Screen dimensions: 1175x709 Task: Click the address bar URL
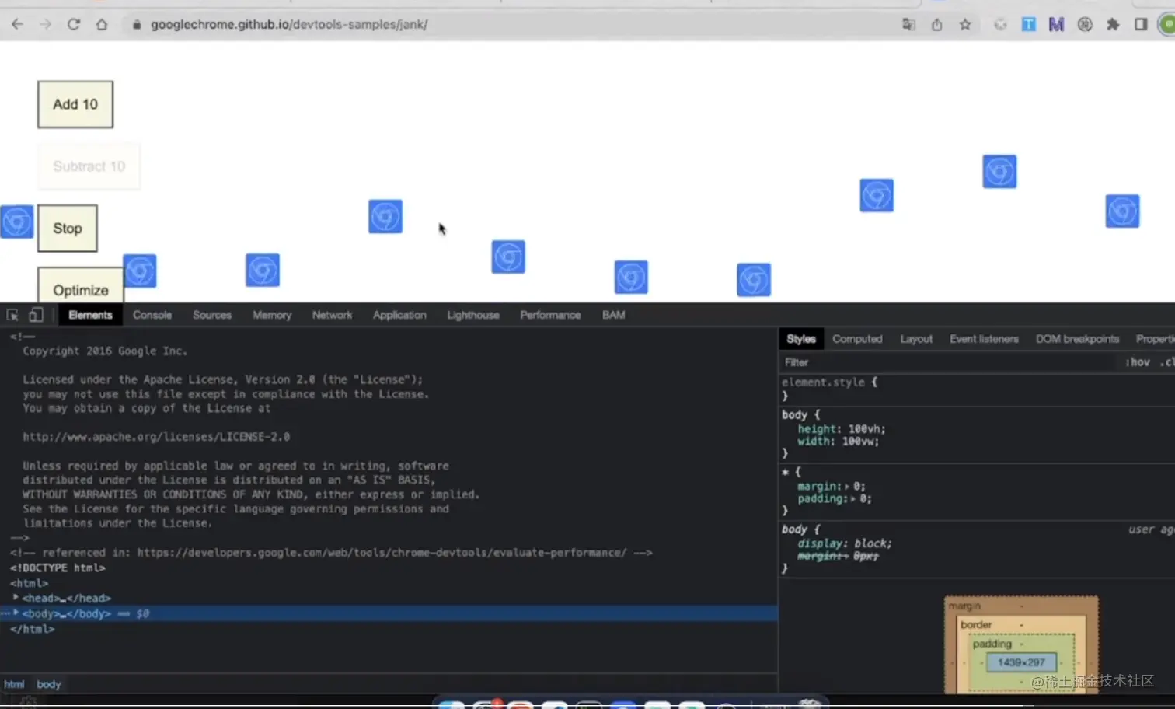tap(289, 24)
